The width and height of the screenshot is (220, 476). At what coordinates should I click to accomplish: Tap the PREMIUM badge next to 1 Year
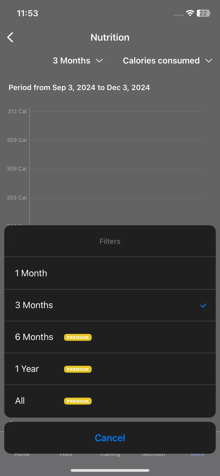coord(78,369)
